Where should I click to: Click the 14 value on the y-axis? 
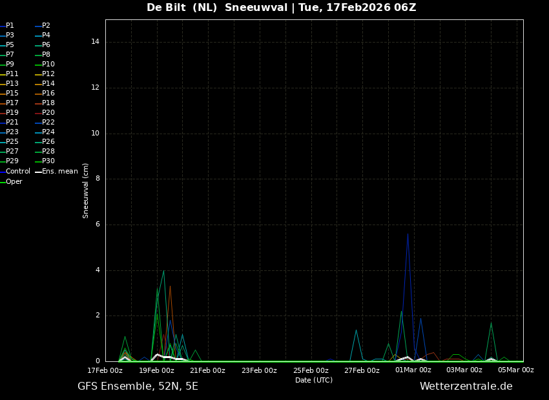96,42
